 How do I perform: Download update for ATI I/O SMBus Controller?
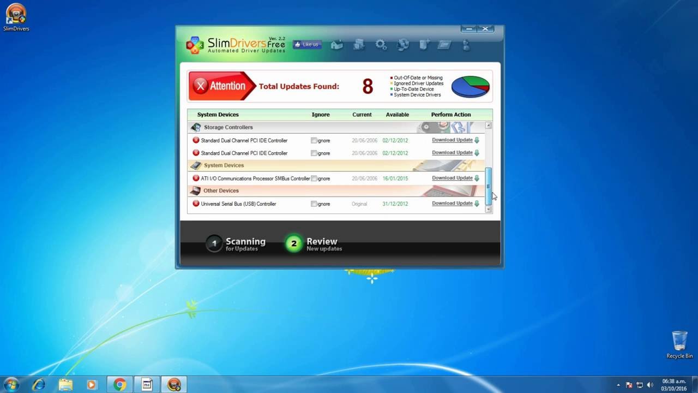point(452,177)
